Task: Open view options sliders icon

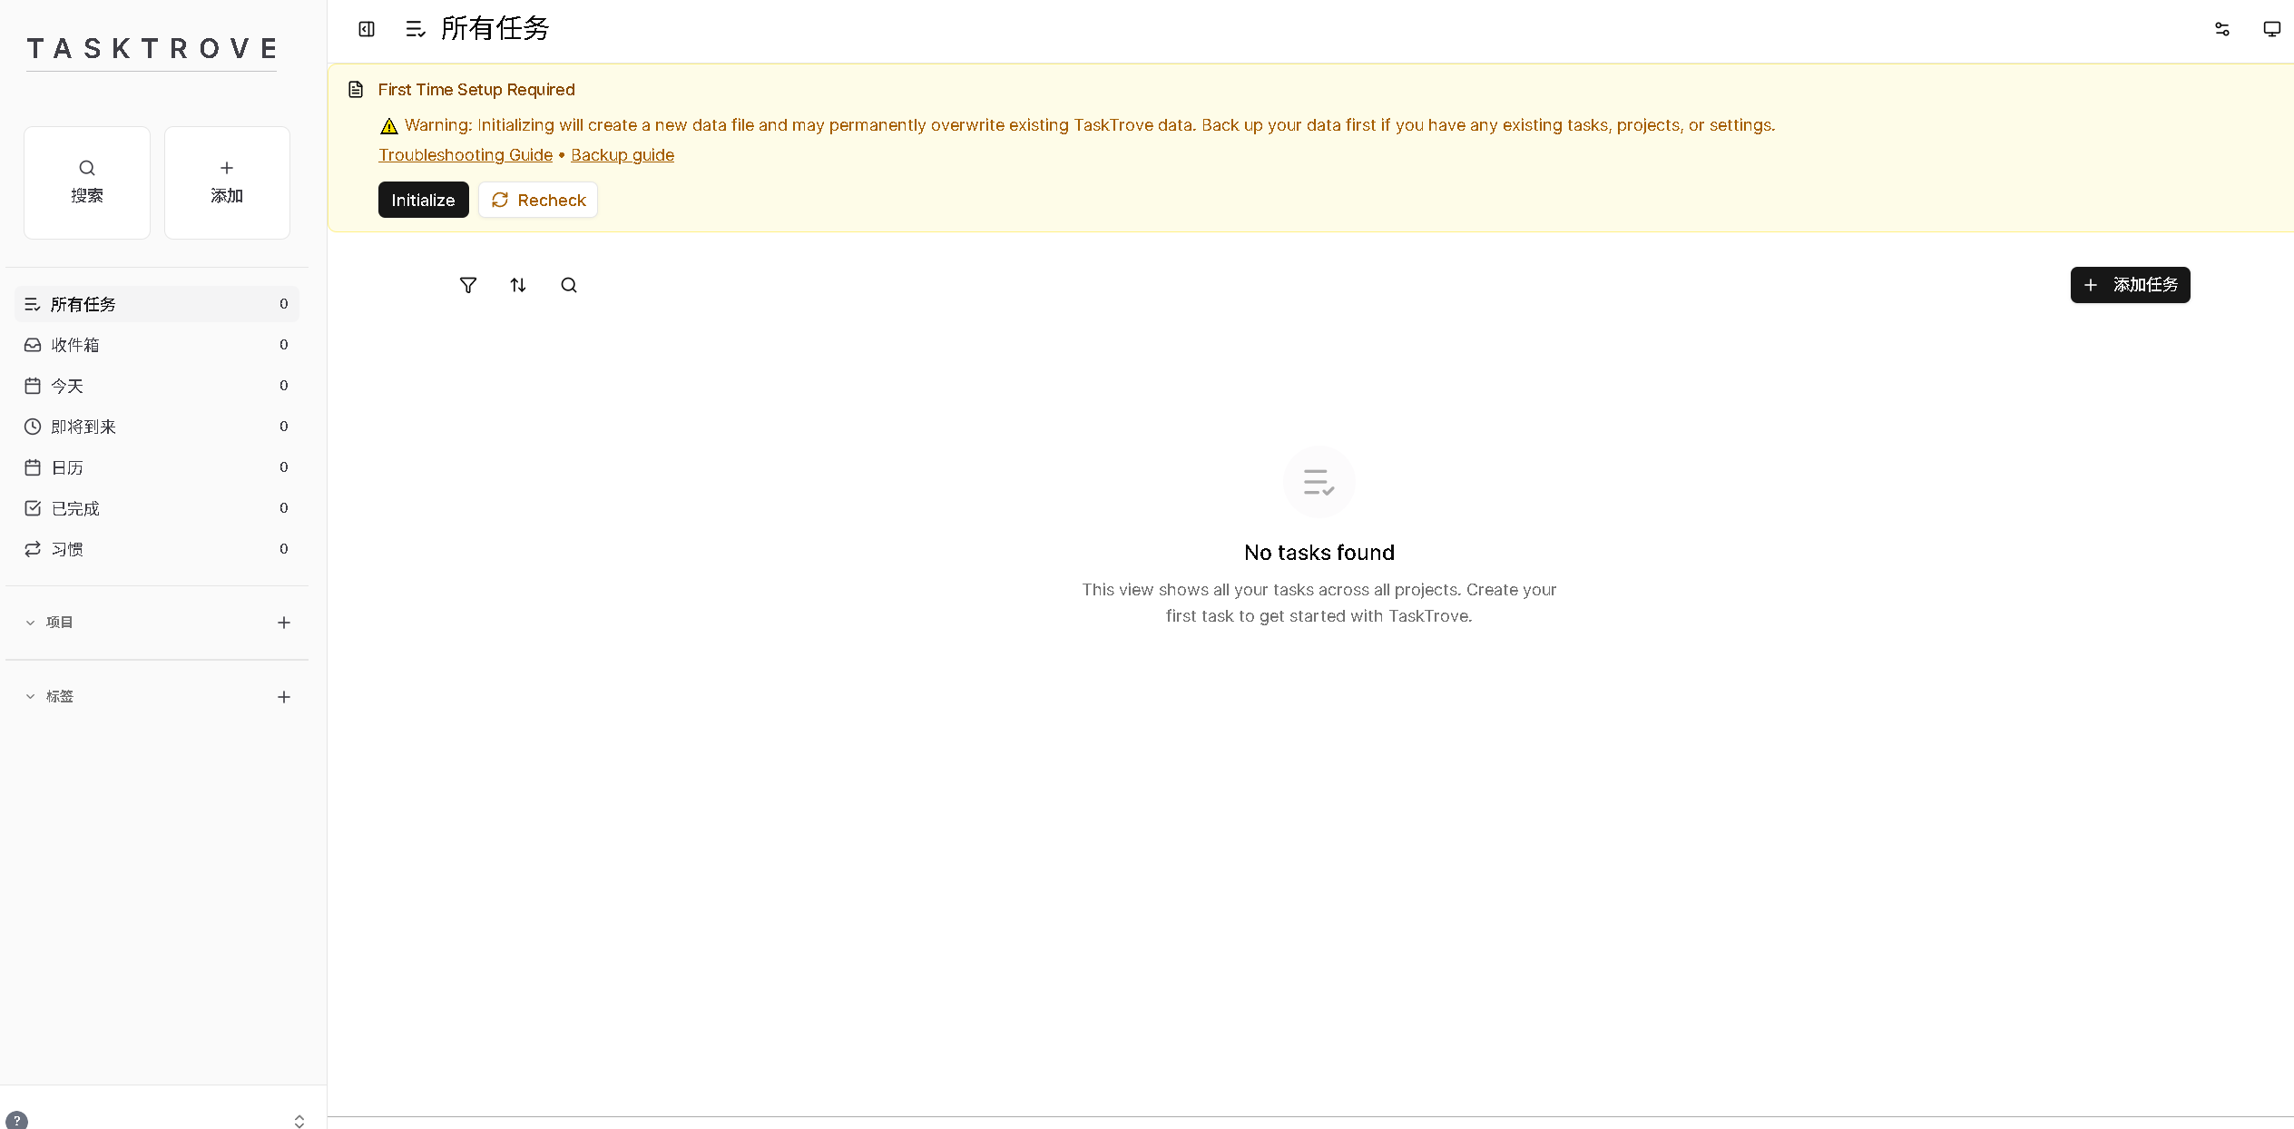Action: click(2222, 29)
